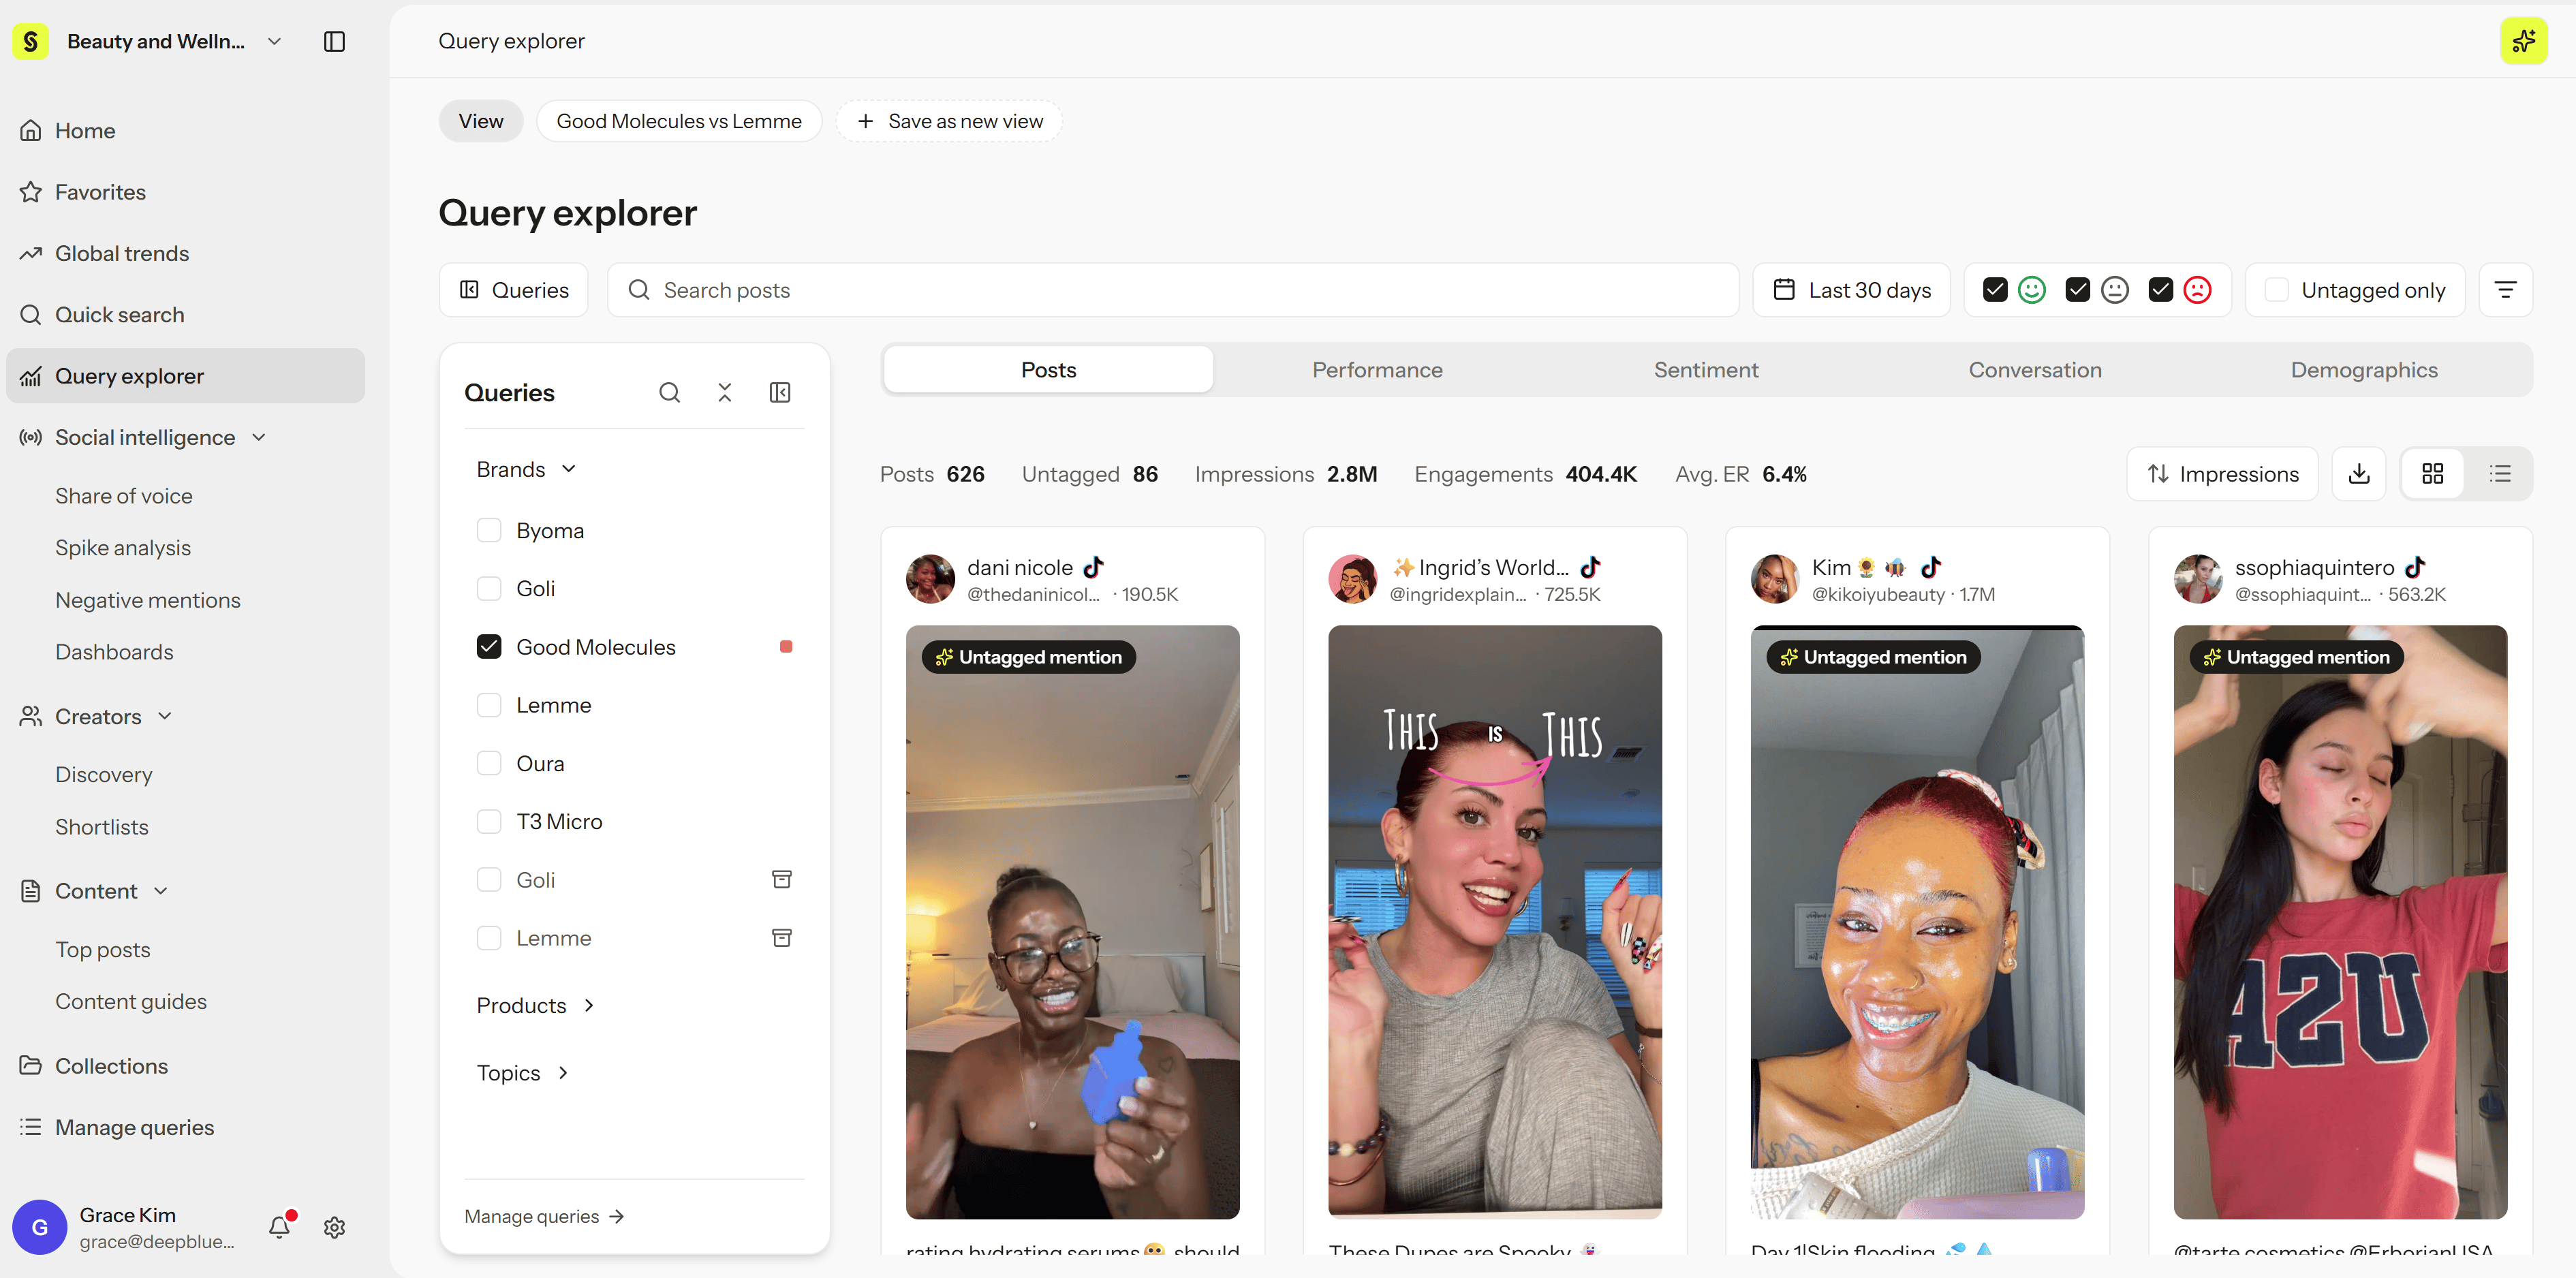Toggle negative sentiment checkbox
Image resolution: width=2576 pixels, height=1278 pixels.
[x=2161, y=290]
